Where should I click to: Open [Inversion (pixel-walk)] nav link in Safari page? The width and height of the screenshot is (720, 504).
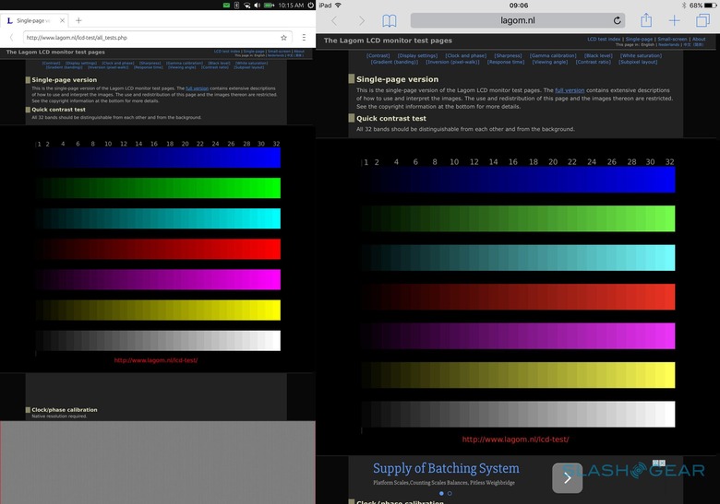click(452, 62)
